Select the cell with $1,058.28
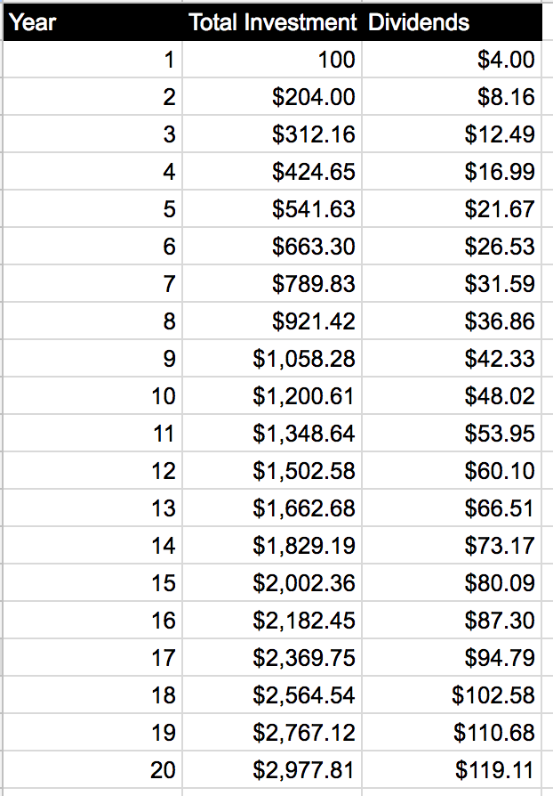This screenshot has width=553, height=796. click(272, 359)
